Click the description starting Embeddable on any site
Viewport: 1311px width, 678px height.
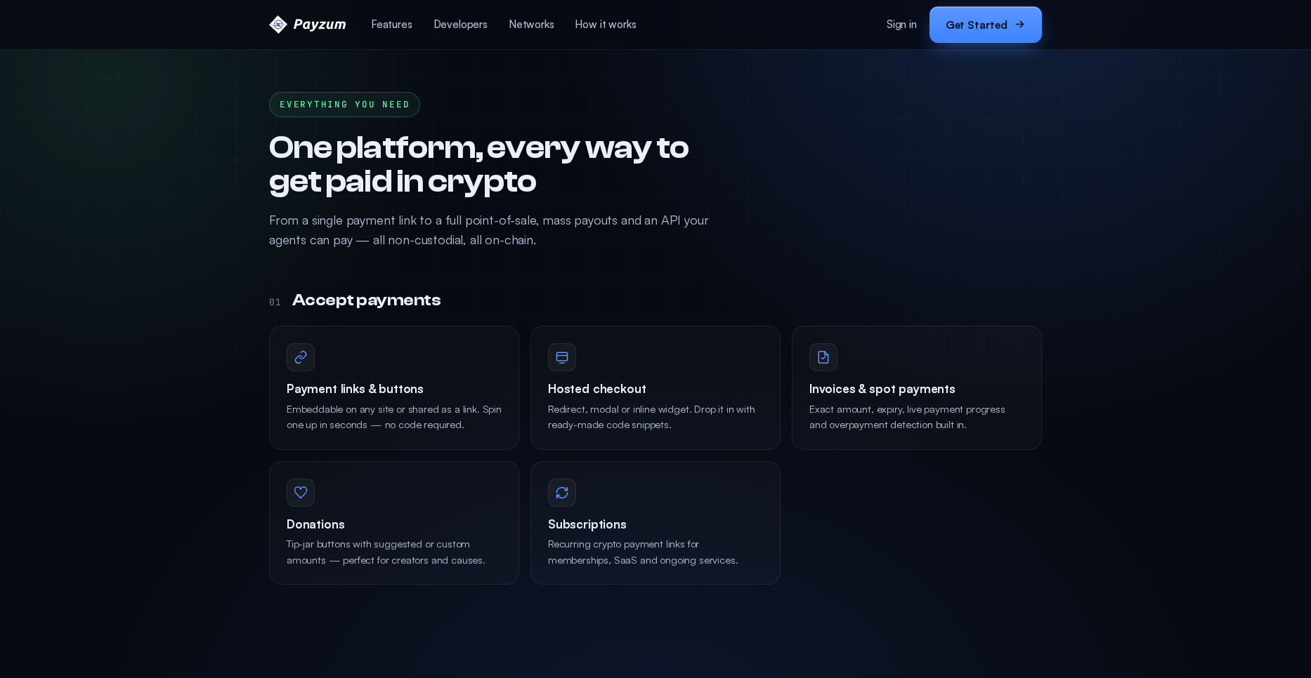394,417
